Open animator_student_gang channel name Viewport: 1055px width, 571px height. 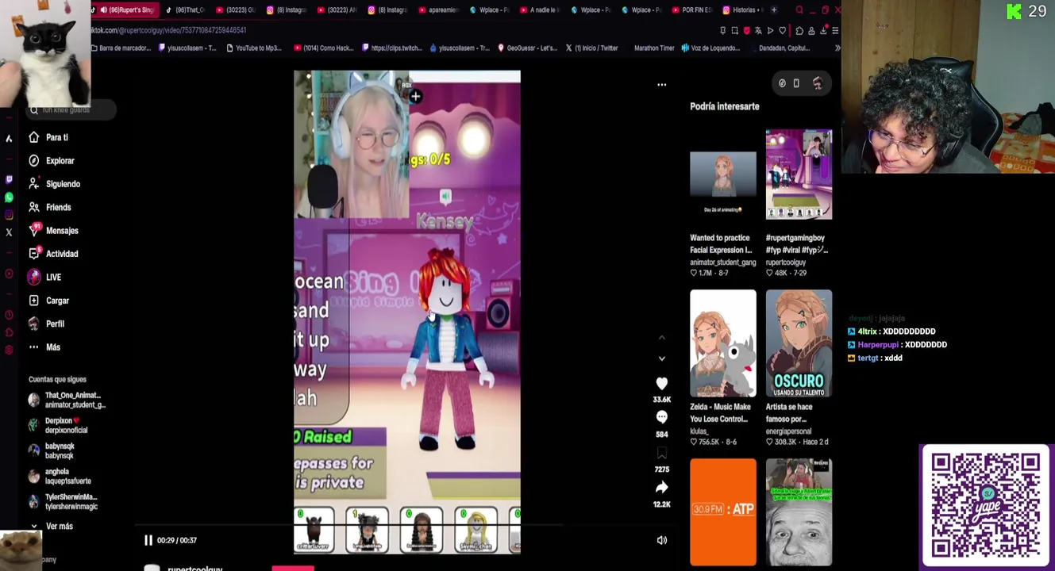point(723,263)
